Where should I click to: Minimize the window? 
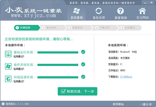145,3
